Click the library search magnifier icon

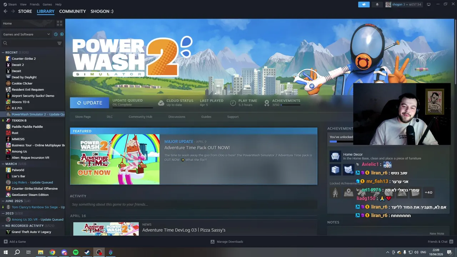[5, 43]
